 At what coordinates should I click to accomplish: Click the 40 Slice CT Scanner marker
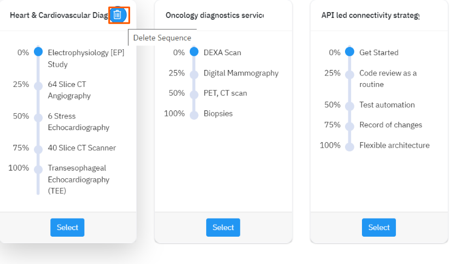[x=38, y=149]
